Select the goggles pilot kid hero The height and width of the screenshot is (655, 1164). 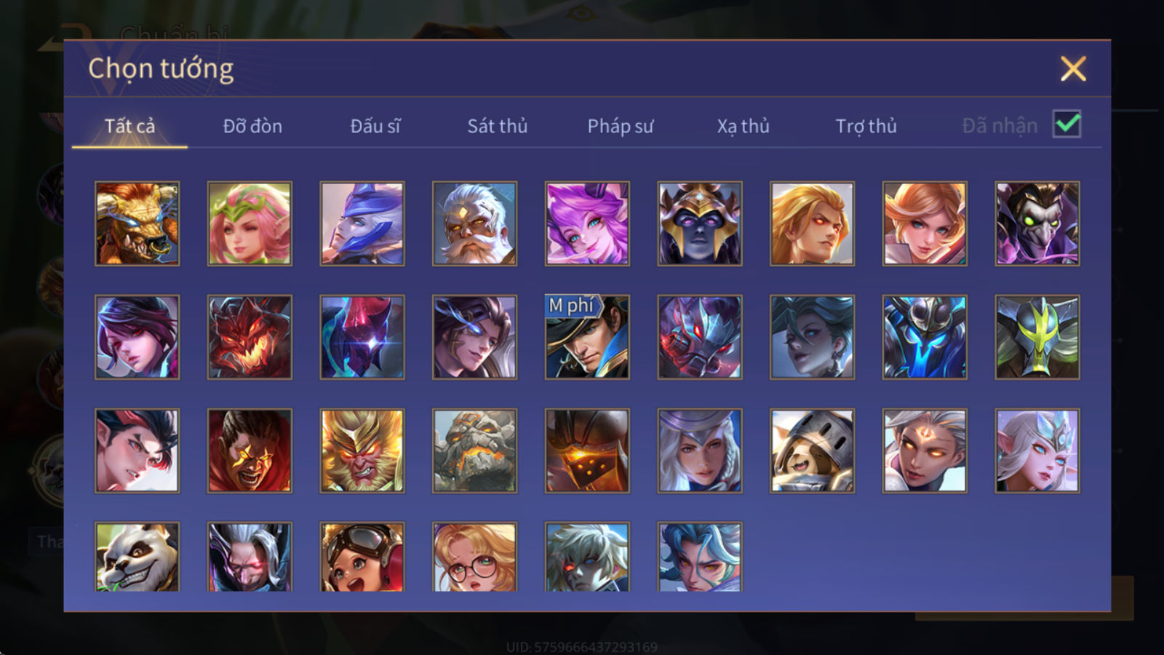362,557
